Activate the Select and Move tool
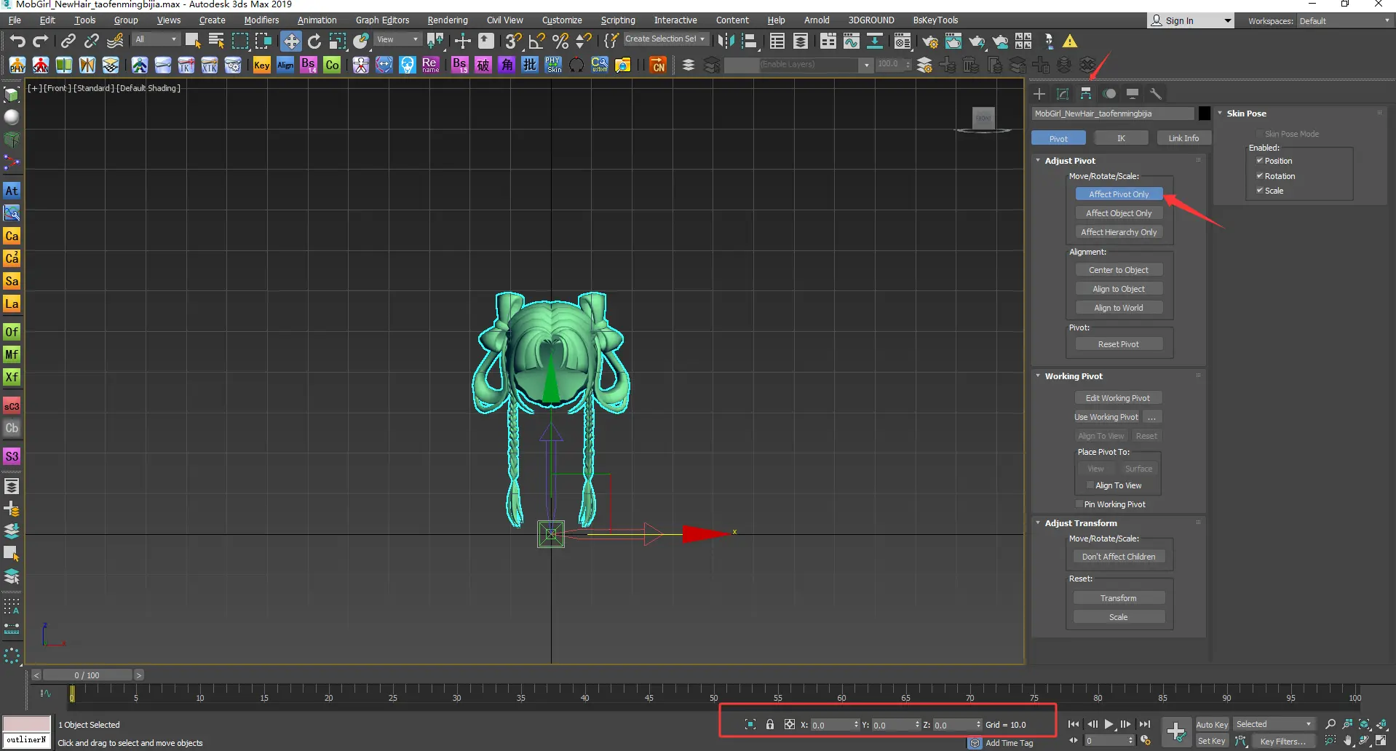Image resolution: width=1396 pixels, height=751 pixels. pos(291,41)
